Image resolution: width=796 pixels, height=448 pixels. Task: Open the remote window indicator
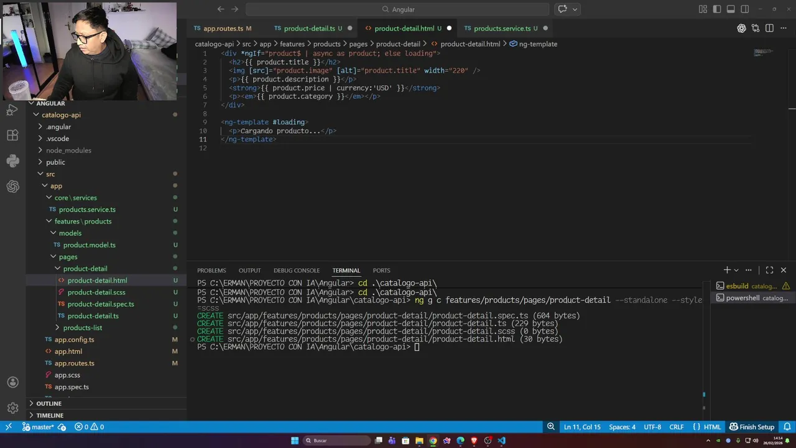8,427
